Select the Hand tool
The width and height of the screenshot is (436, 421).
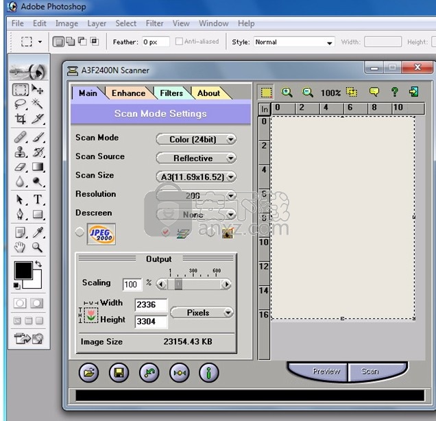pos(21,247)
